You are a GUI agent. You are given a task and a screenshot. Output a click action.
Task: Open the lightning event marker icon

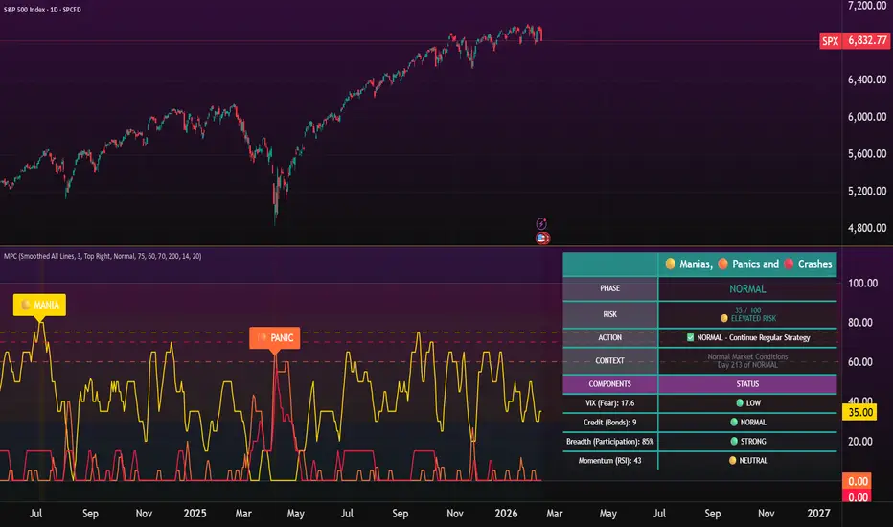click(x=541, y=223)
